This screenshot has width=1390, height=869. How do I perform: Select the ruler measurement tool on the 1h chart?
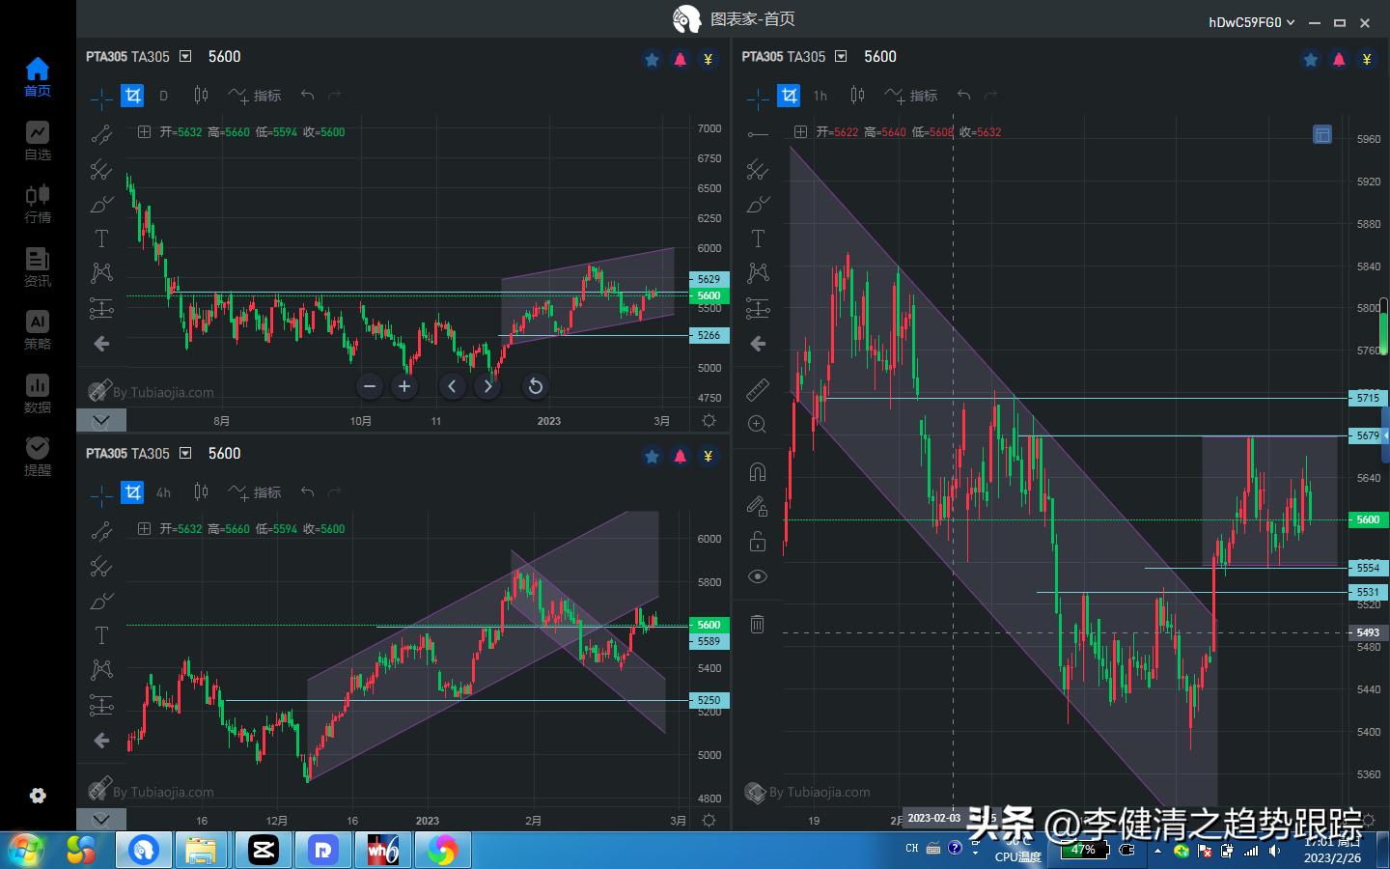click(758, 390)
